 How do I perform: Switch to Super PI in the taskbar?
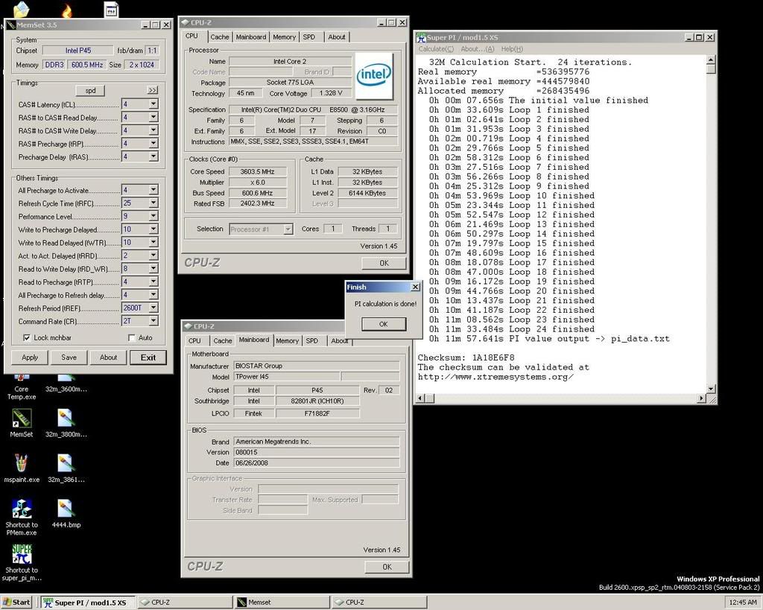tap(88, 603)
